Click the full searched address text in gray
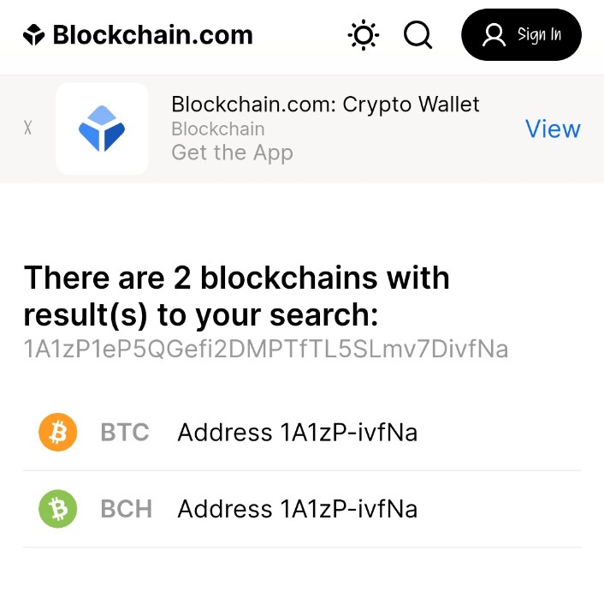The width and height of the screenshot is (604, 592). pos(266,350)
